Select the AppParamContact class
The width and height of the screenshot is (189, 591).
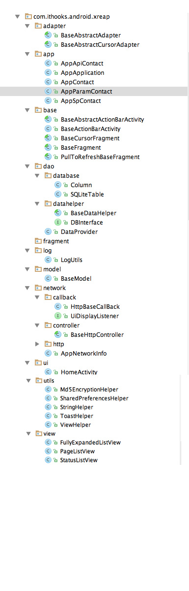(x=94, y=92)
